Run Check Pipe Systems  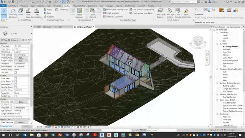point(170,13)
